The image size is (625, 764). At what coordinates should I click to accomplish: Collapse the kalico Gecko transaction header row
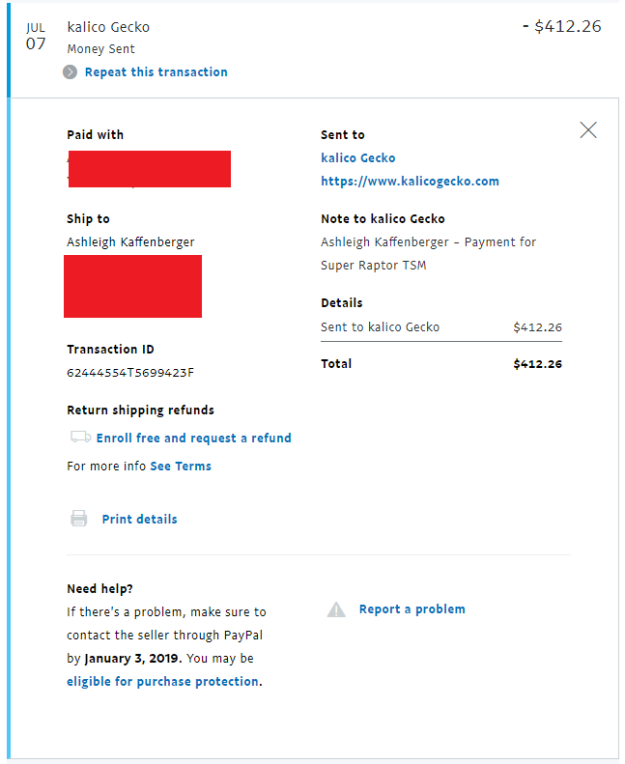314,49
